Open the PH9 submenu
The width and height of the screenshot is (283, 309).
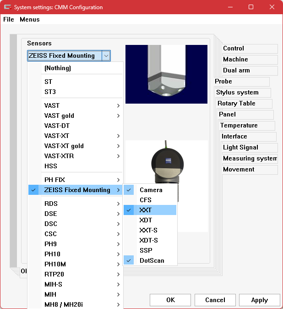coord(76,244)
